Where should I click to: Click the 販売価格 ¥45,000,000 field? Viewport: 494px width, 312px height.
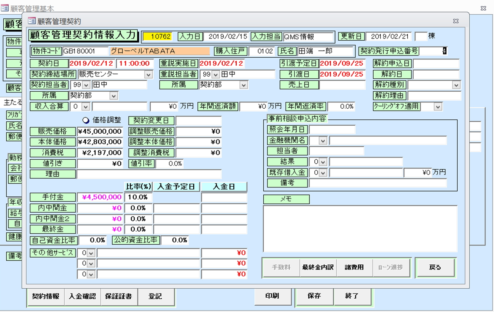pos(100,131)
